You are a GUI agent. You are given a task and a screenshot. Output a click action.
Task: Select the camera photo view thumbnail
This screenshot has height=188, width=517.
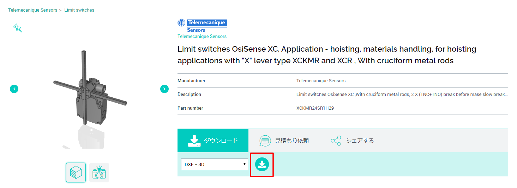pyautogui.click(x=99, y=173)
